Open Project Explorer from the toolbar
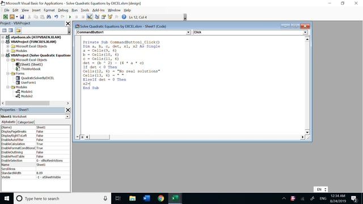The width and height of the screenshot is (363, 204). pos(97,17)
